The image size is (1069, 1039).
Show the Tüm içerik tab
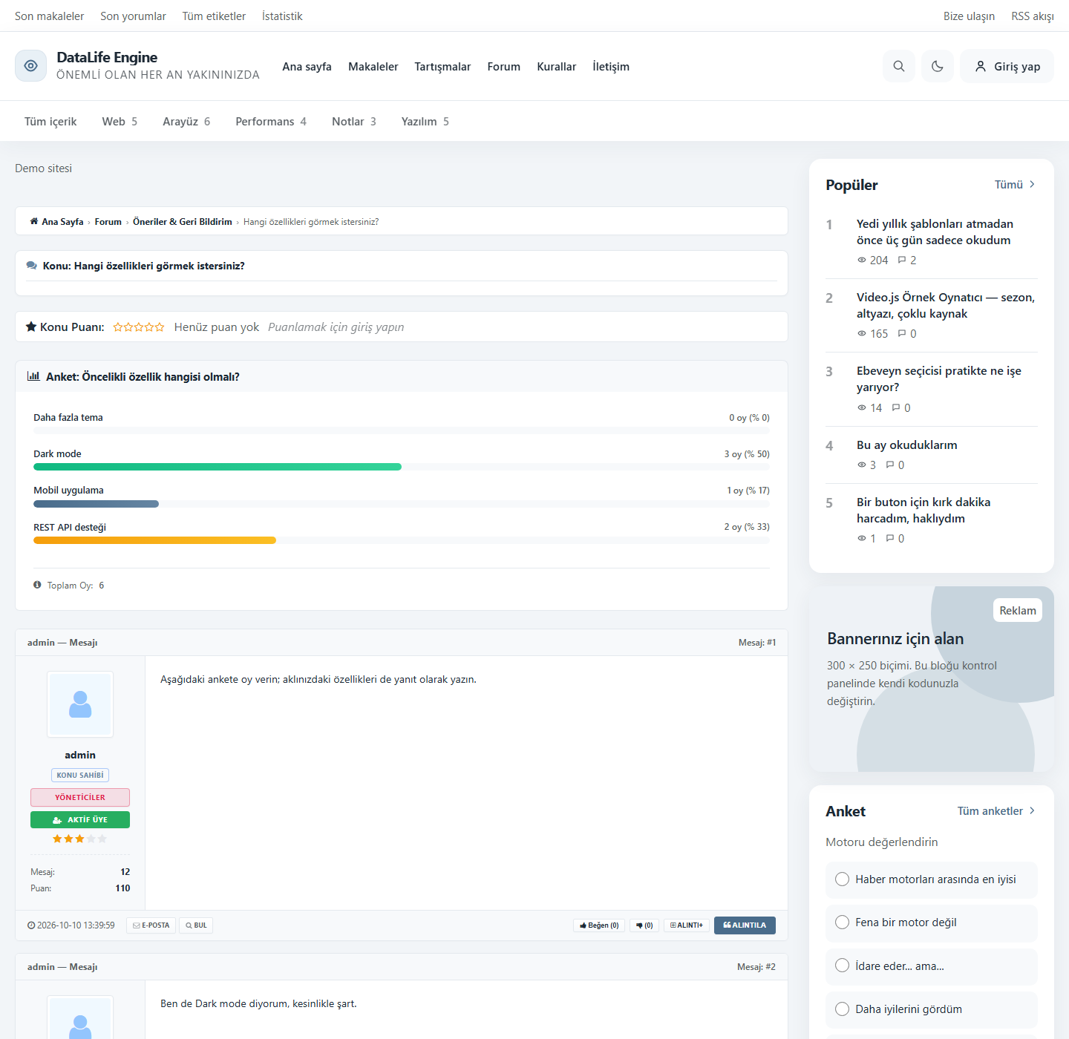[50, 122]
